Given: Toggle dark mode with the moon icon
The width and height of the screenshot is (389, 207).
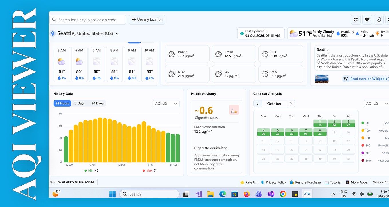Looking at the screenshot, I should coord(379,20).
